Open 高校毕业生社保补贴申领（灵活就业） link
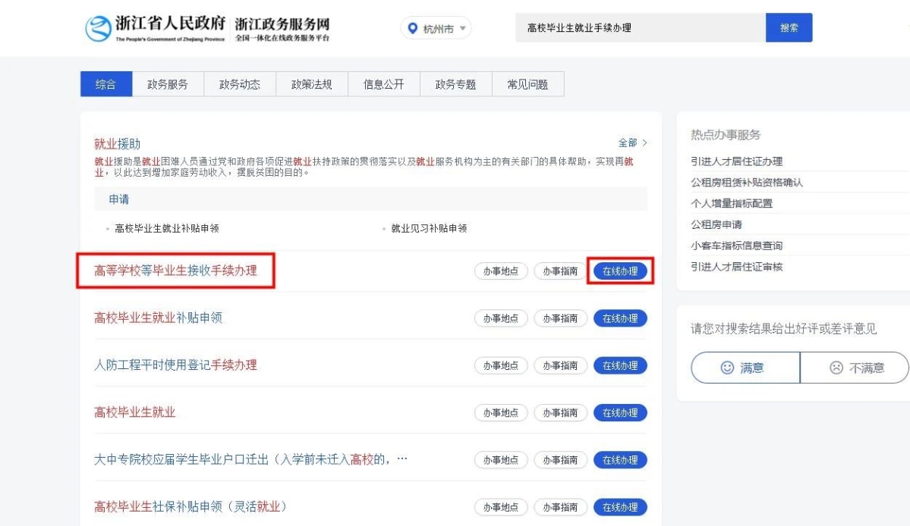This screenshot has width=910, height=526. tap(190, 506)
